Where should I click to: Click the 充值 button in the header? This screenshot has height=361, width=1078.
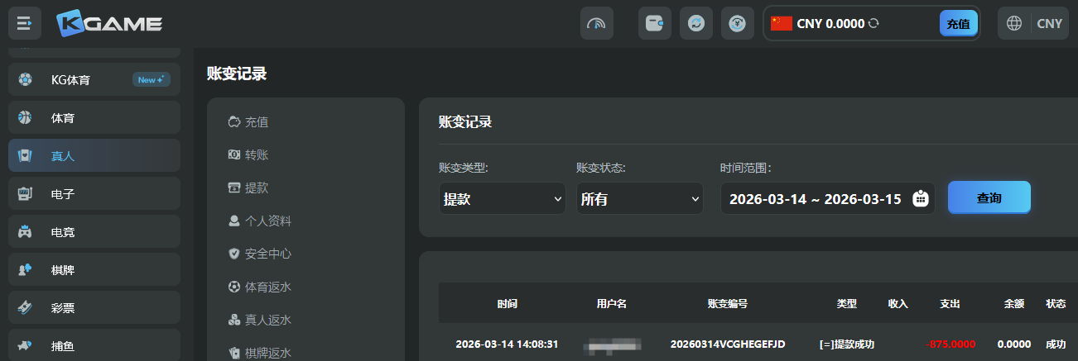958,24
